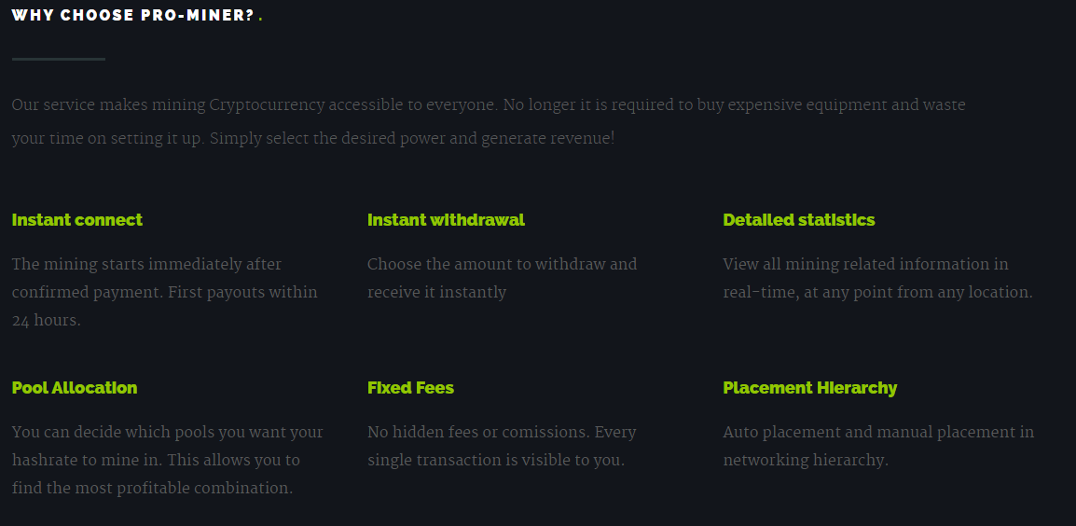Click the horizontal divider line under the title
The width and height of the screenshot is (1076, 526).
(x=59, y=59)
